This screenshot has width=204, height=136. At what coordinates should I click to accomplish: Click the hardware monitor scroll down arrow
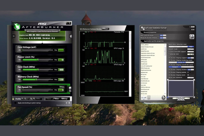click(x=130, y=95)
